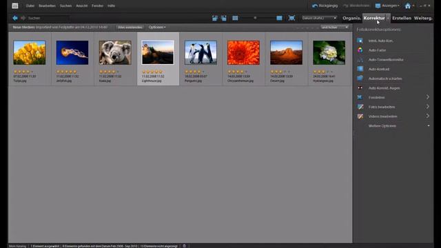Click the Fotokorrekturoptionen heading

point(378,30)
